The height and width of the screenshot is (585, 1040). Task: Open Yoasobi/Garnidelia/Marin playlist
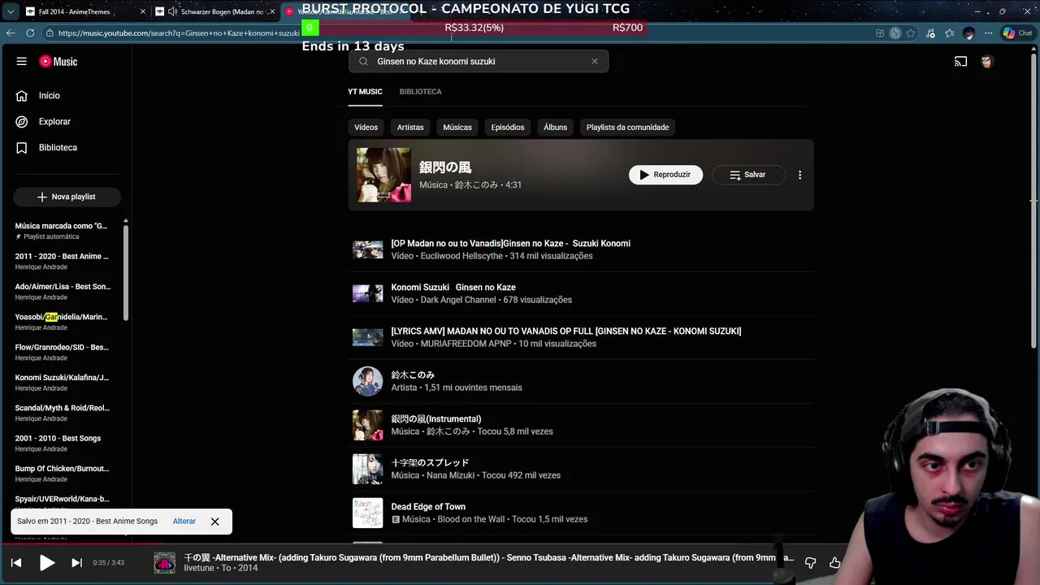pyautogui.click(x=63, y=322)
